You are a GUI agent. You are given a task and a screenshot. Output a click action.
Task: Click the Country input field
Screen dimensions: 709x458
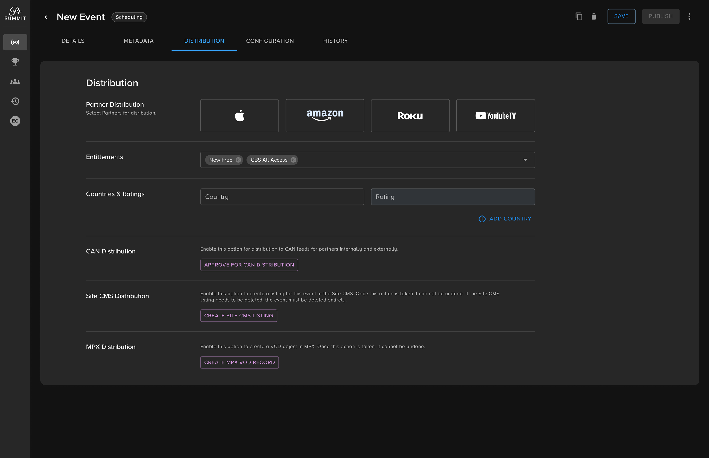point(282,197)
